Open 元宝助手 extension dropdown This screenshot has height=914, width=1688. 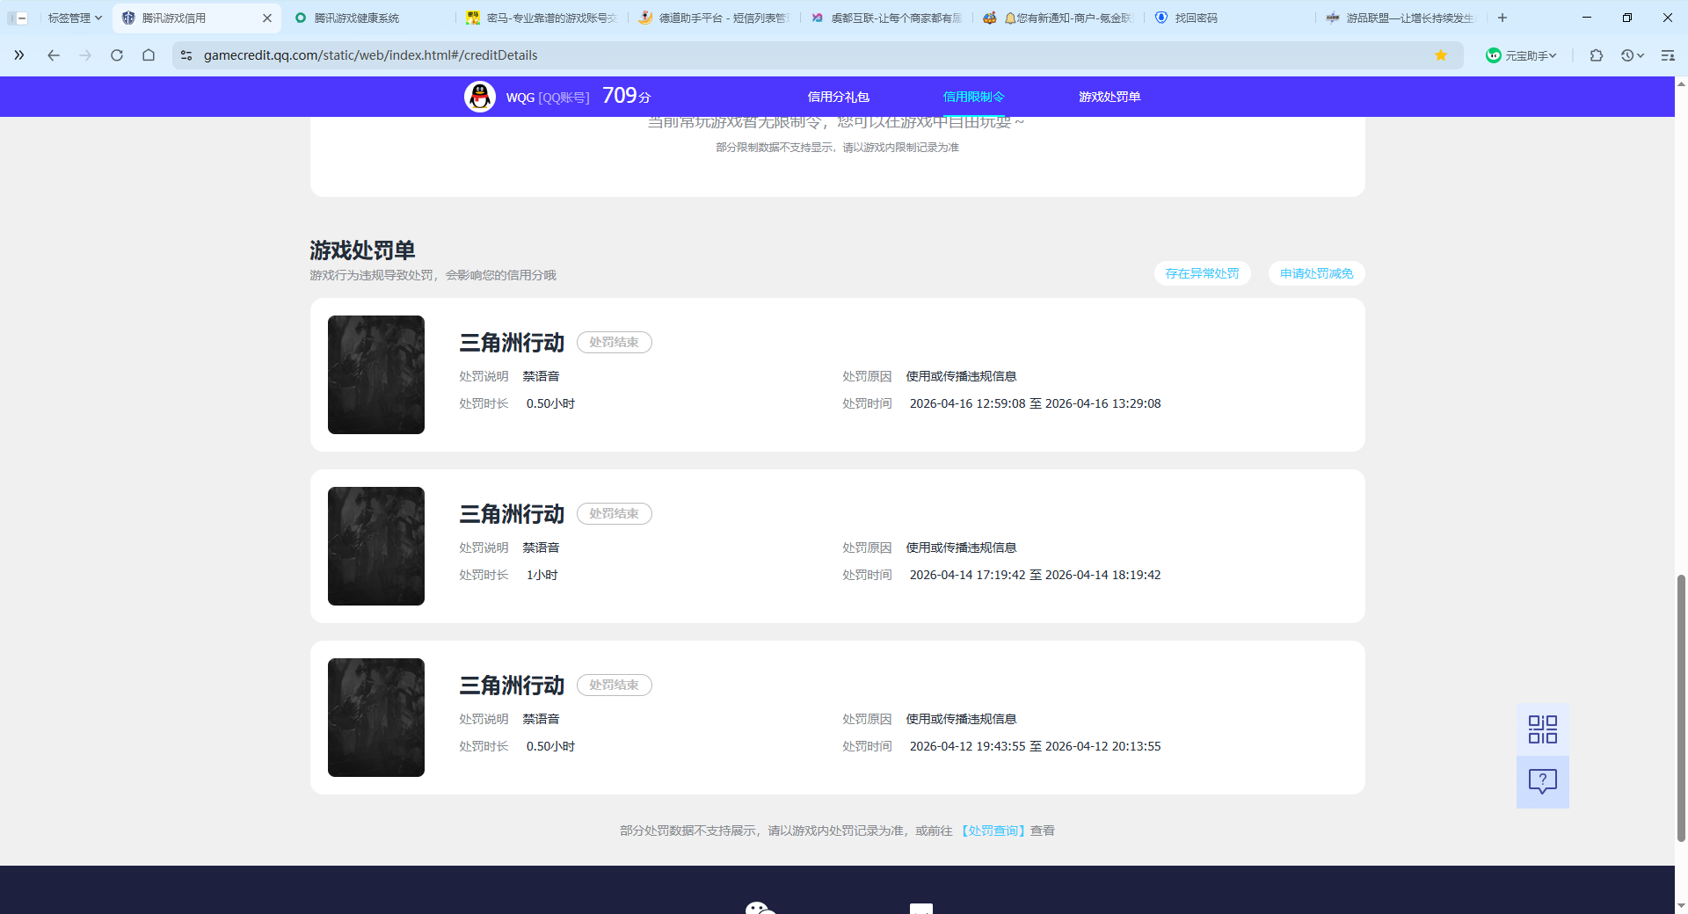pos(1521,55)
